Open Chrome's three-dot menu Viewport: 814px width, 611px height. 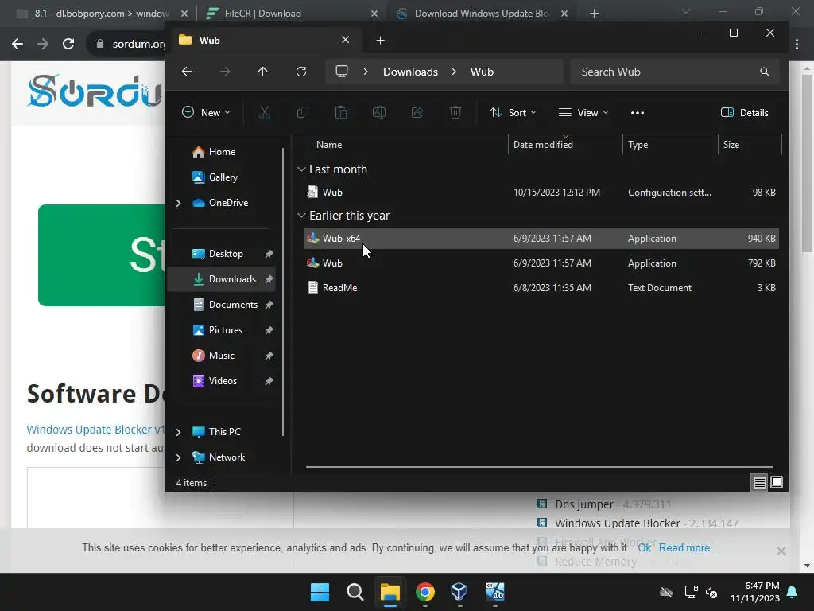pos(797,45)
